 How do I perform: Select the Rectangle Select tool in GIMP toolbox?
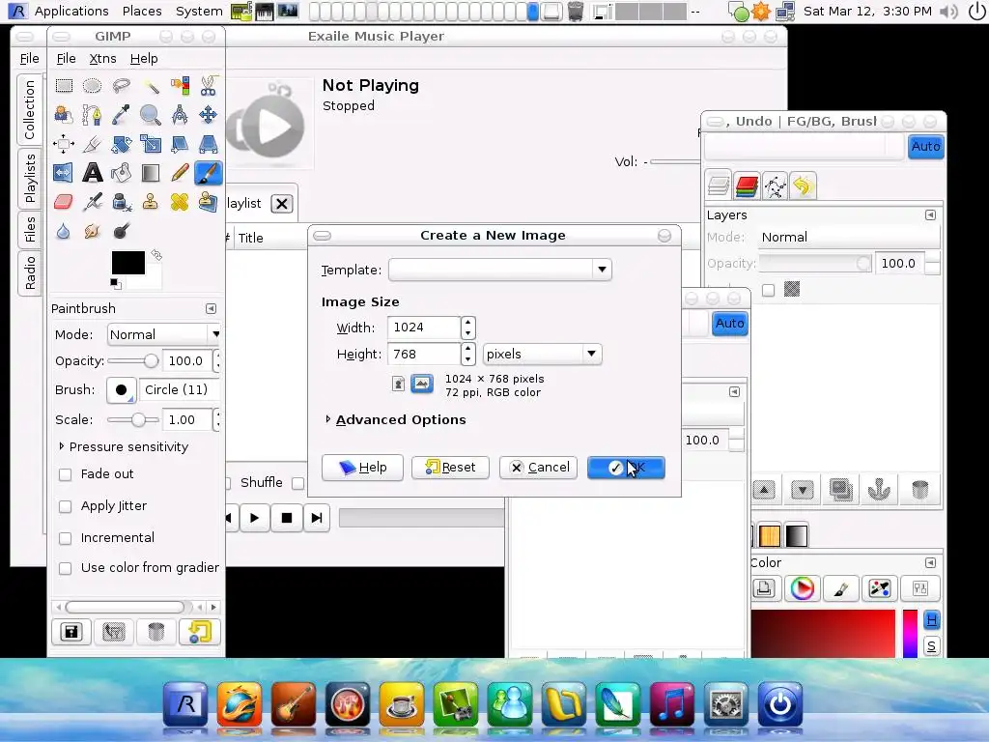coord(64,86)
